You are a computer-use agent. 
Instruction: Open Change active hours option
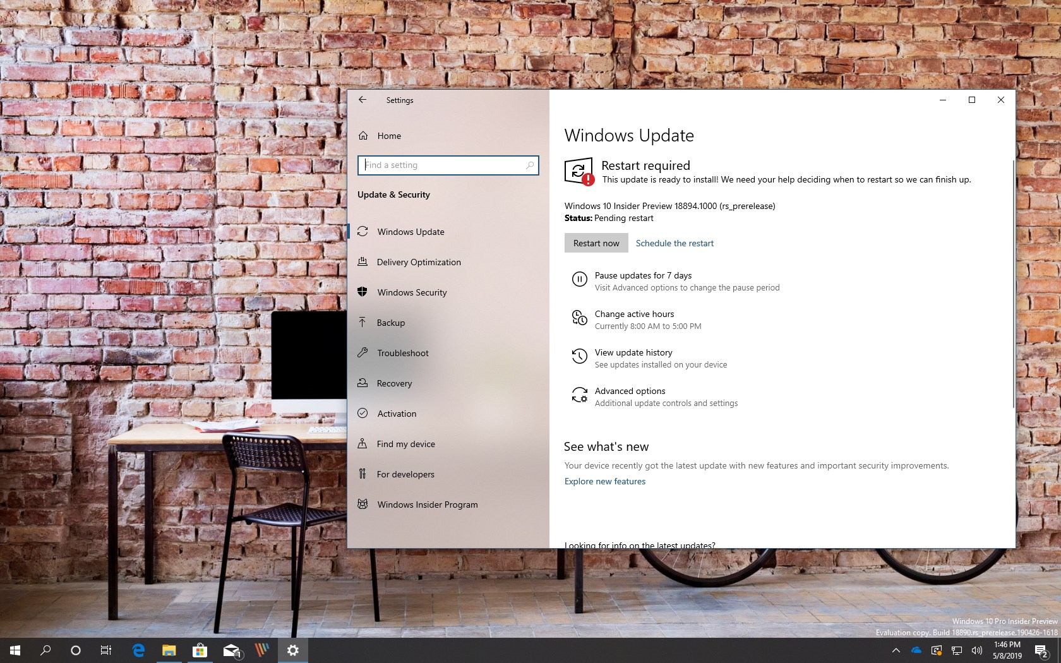pos(634,314)
